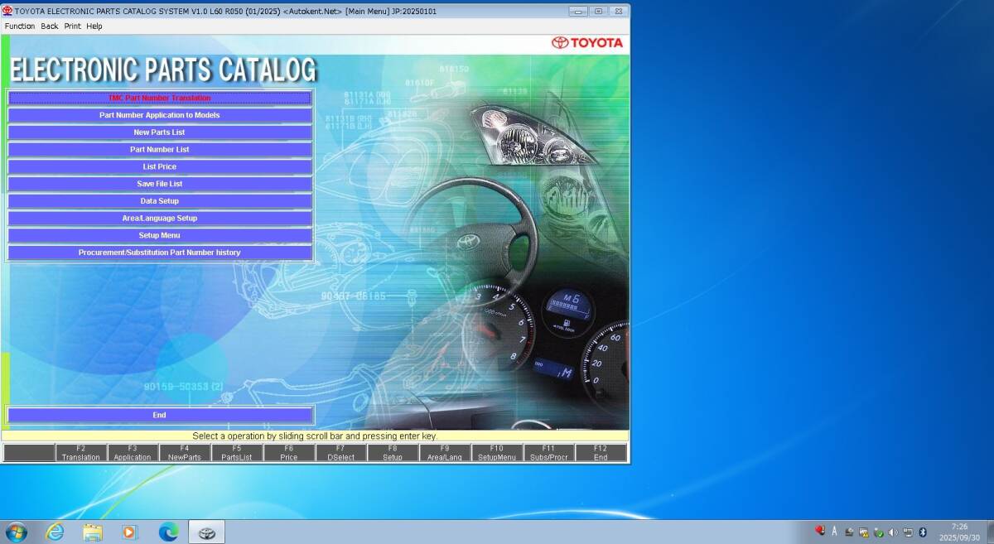This screenshot has width=994, height=544.
Task: Close the Toyota EPC window
Action: 618,11
